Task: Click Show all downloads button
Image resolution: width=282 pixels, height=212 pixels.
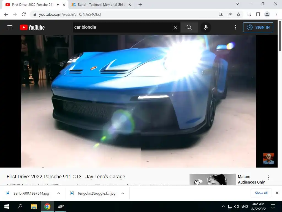Action: pos(261,193)
